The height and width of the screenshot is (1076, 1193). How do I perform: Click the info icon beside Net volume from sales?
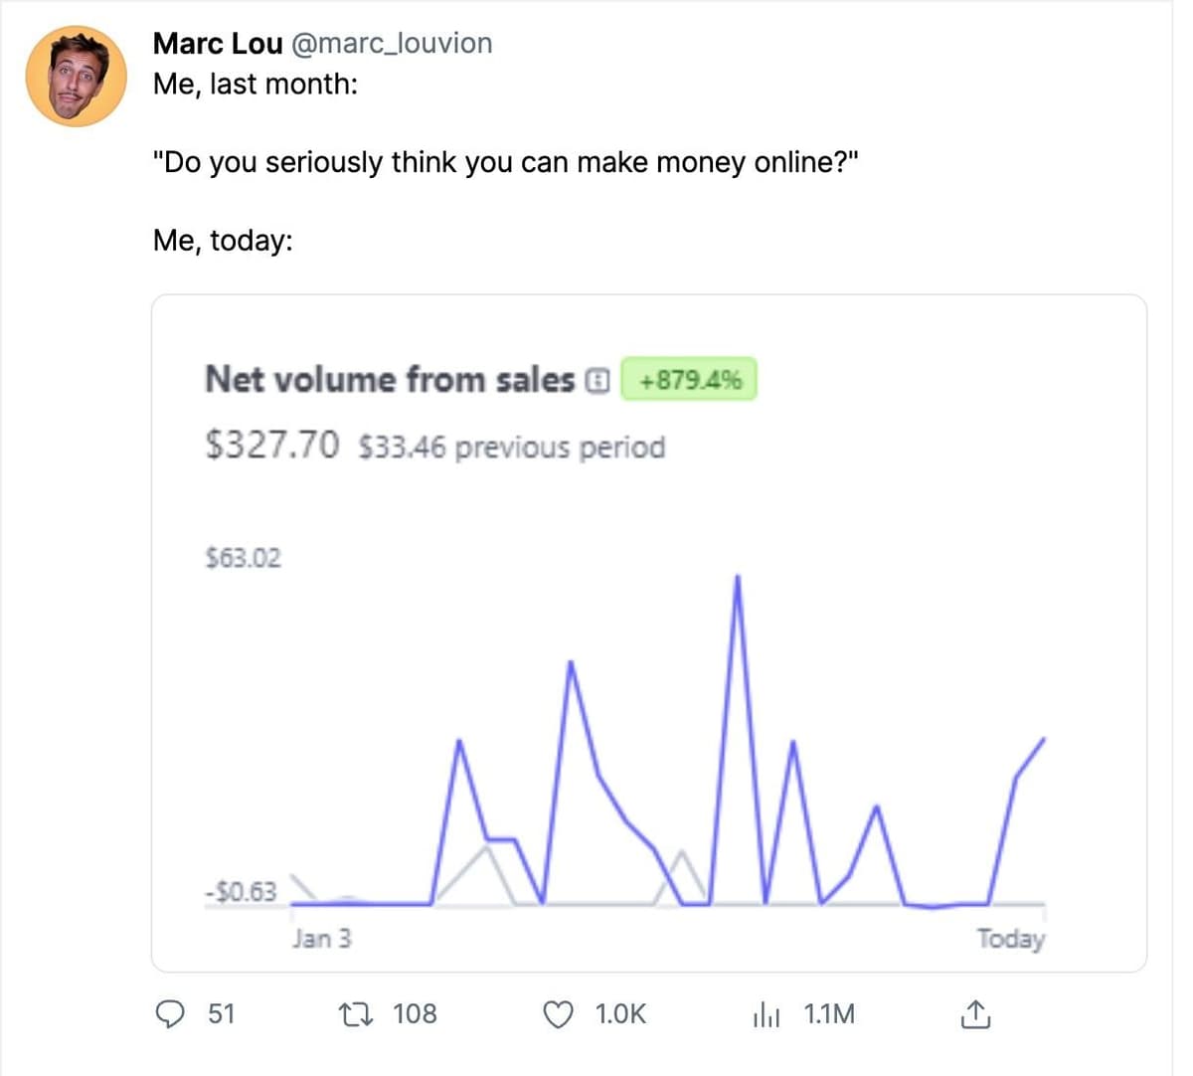pyautogui.click(x=596, y=380)
